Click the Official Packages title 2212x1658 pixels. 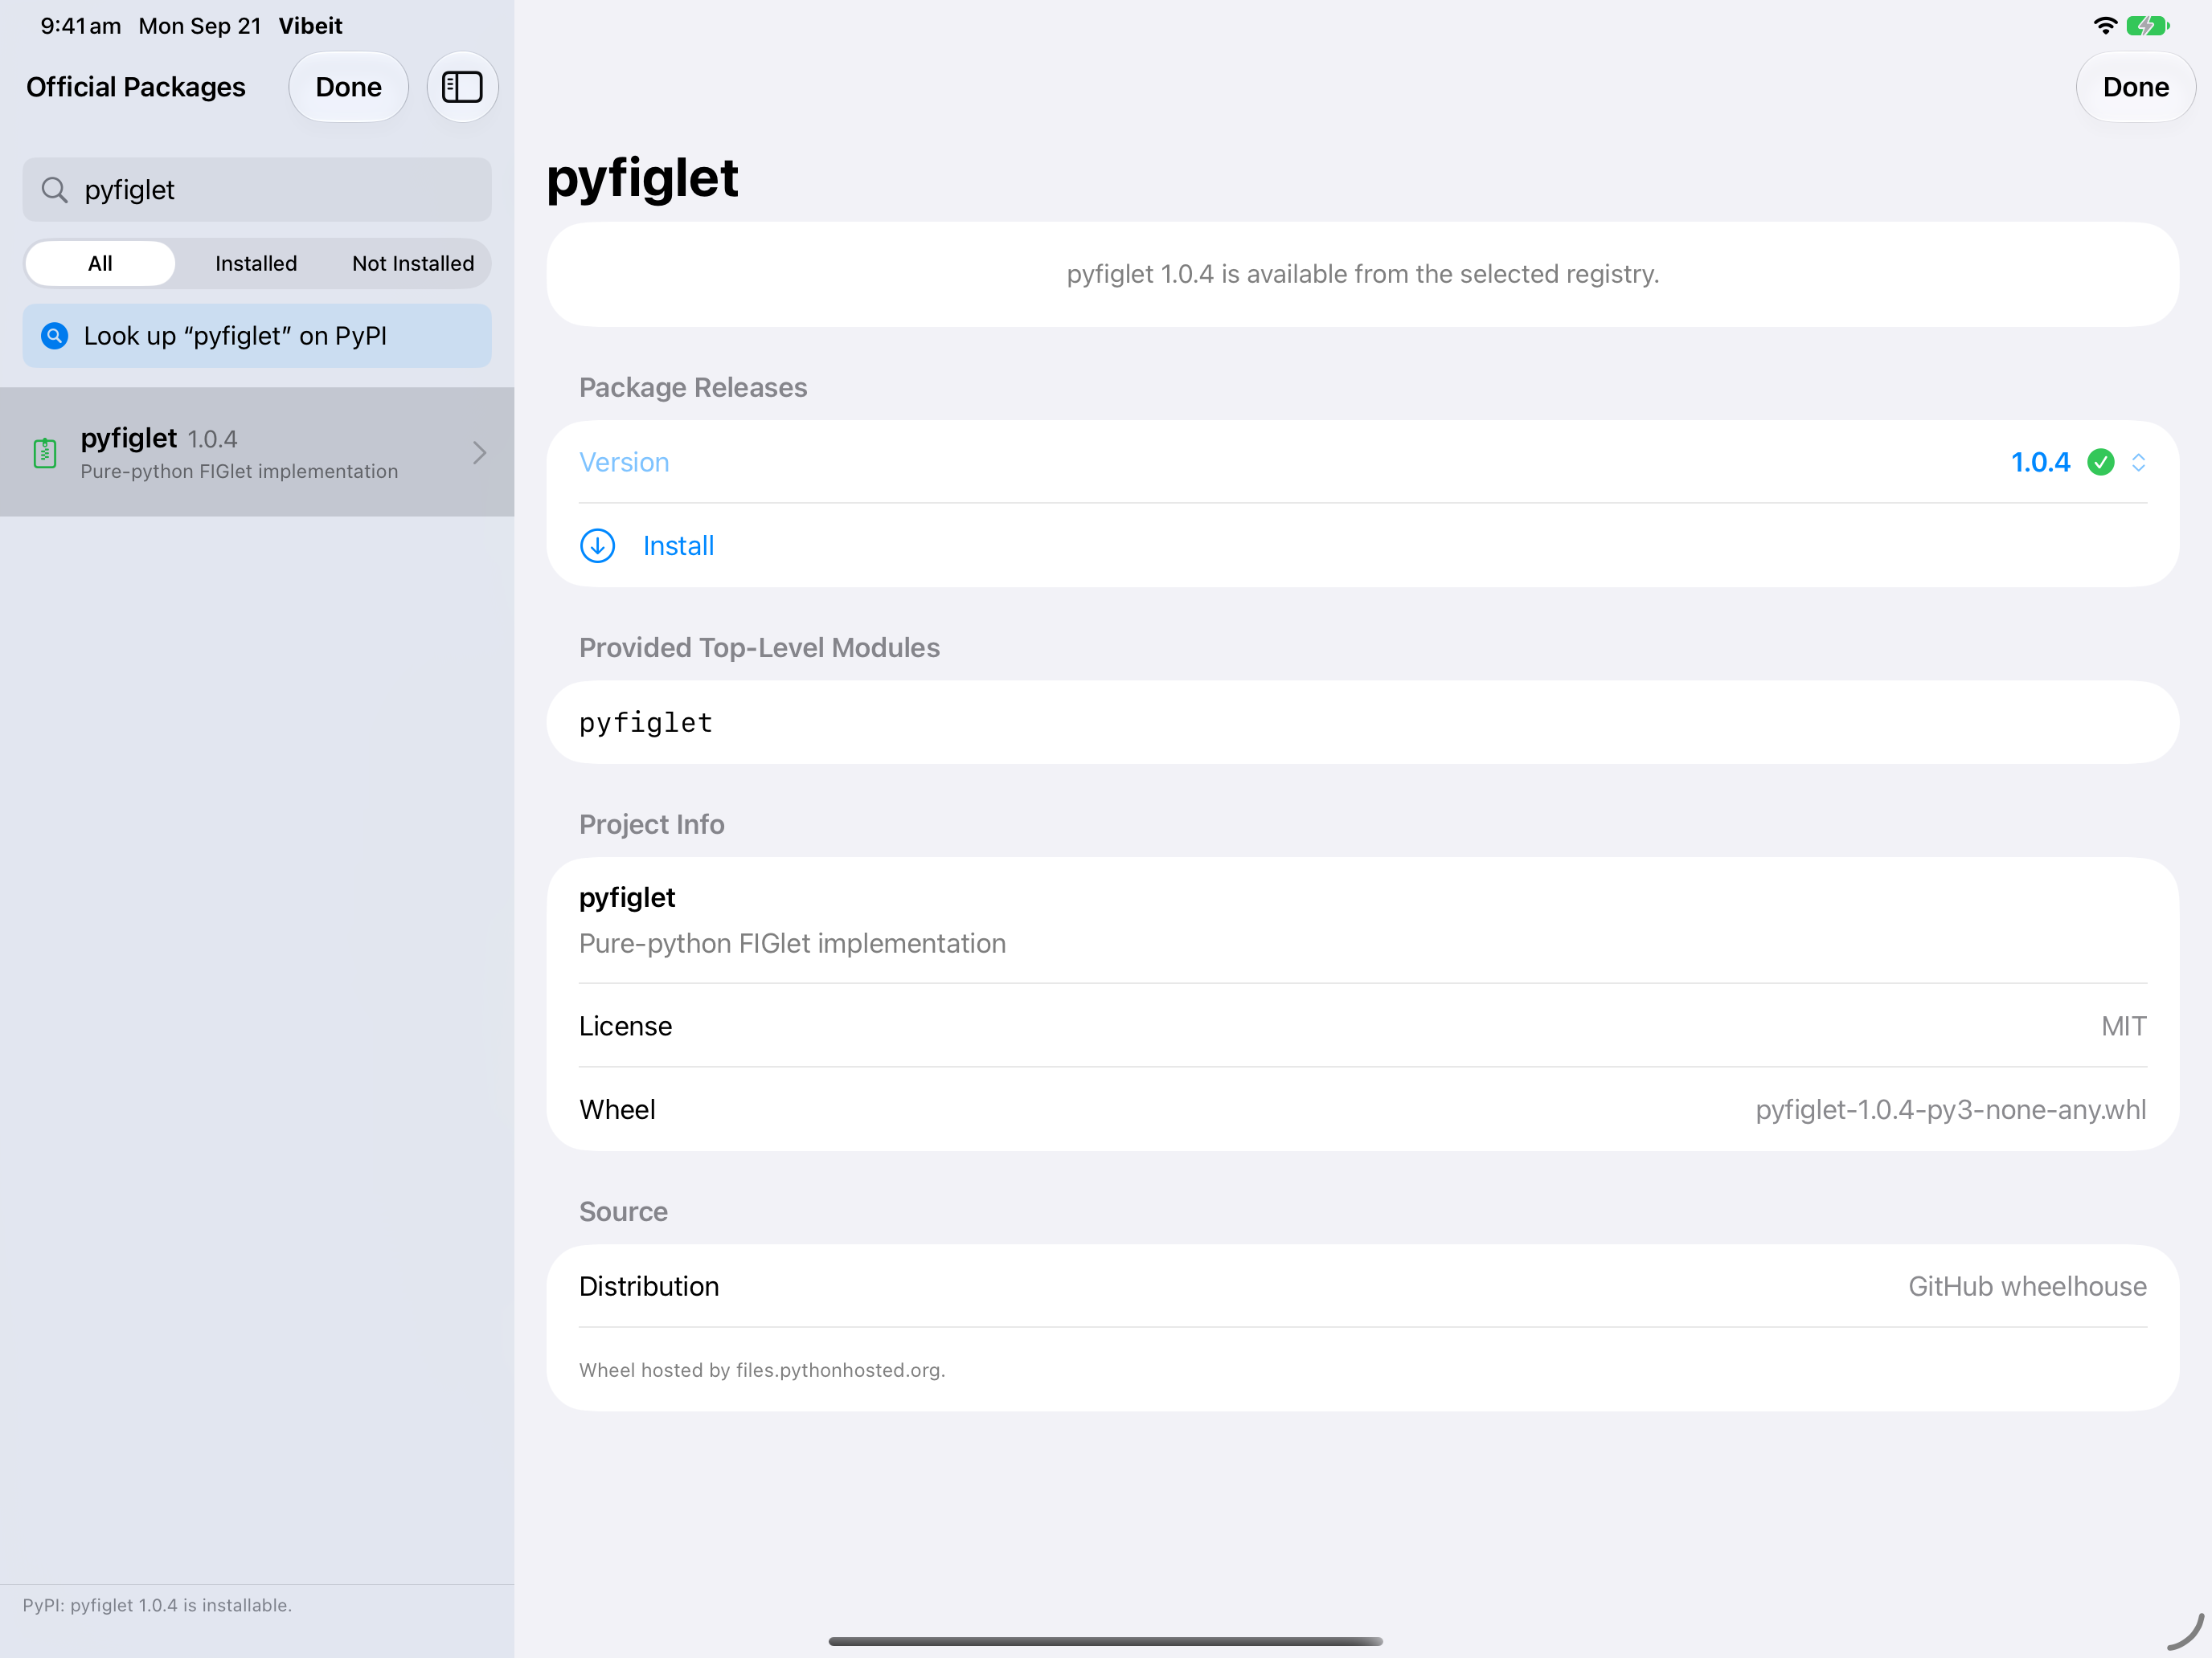[136, 87]
